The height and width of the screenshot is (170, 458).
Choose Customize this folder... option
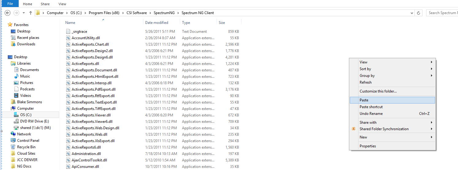pos(392,91)
